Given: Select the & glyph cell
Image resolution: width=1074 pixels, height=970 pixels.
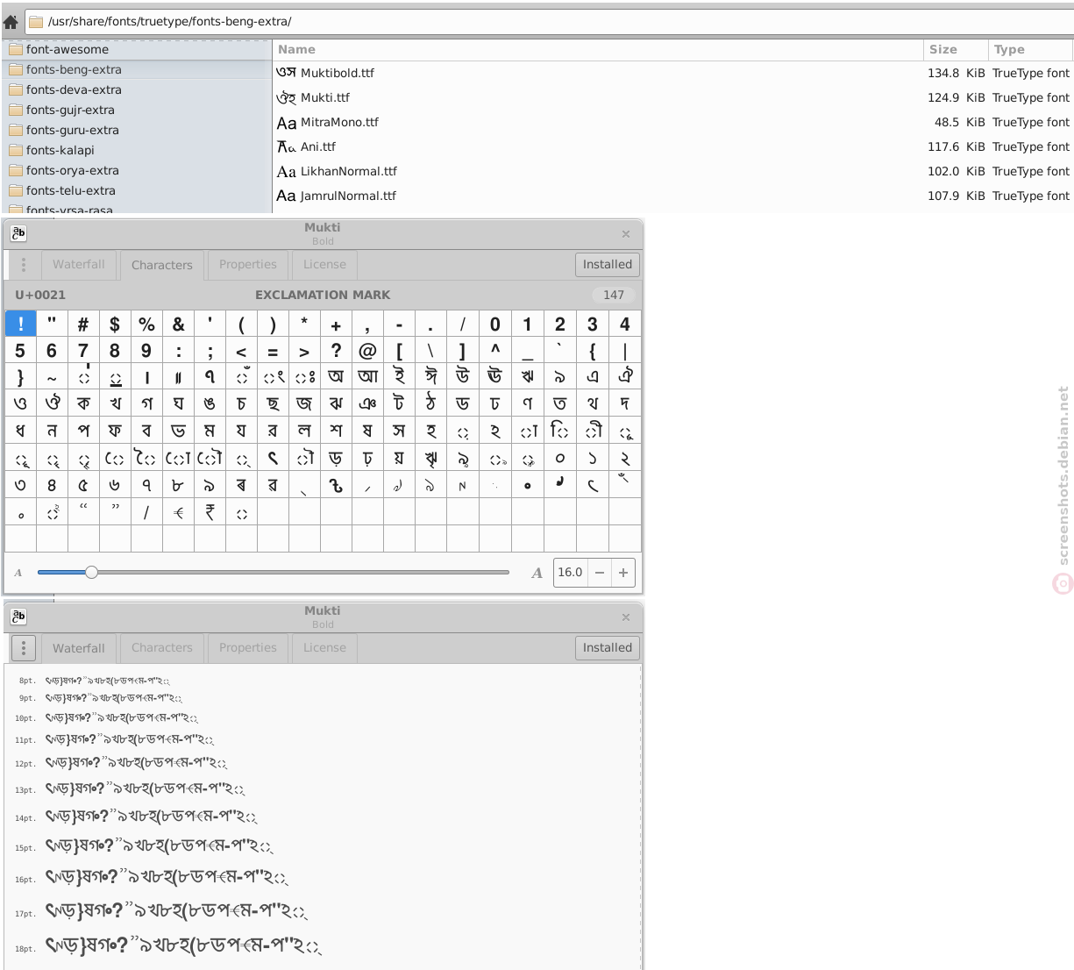Looking at the screenshot, I should [178, 324].
